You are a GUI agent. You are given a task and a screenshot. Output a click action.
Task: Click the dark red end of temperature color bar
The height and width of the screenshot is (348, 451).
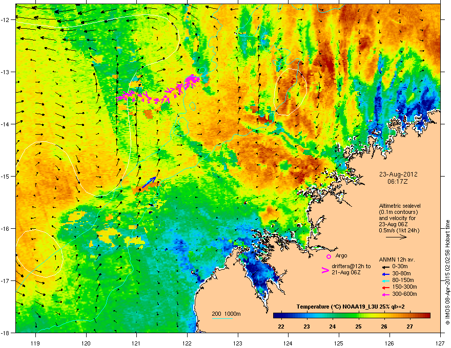(x=426, y=315)
